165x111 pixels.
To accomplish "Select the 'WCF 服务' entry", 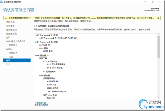I will (44, 48).
